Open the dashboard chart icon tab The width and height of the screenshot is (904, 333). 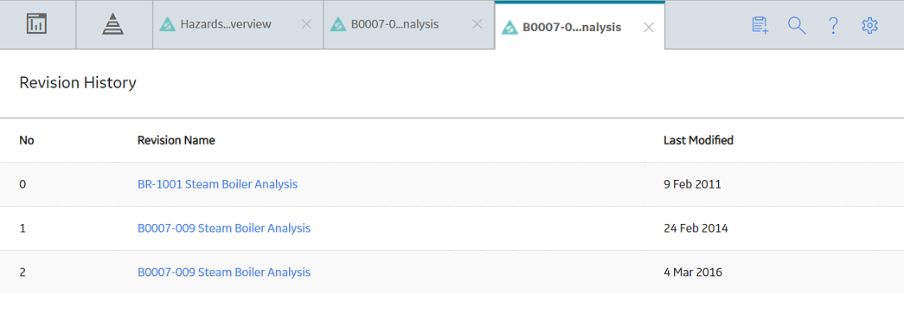coord(37,24)
